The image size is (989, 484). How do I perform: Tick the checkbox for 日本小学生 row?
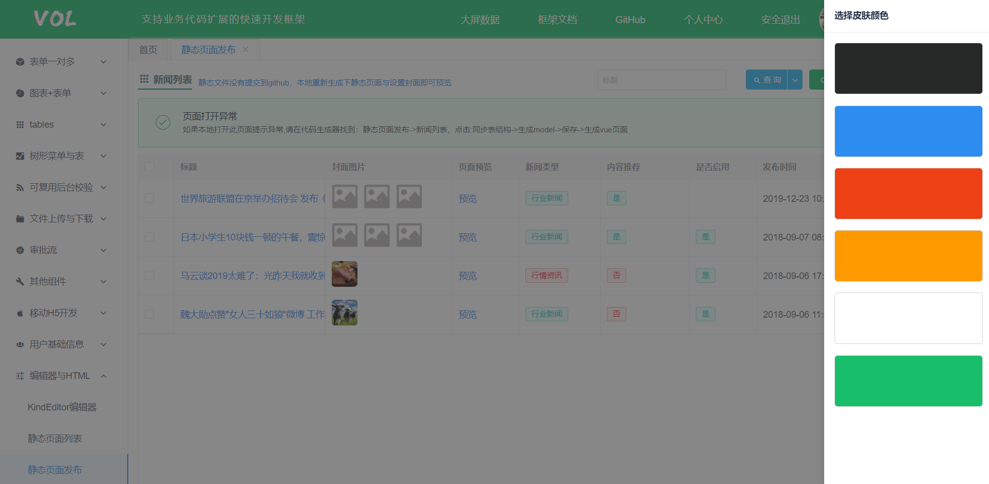(x=149, y=237)
